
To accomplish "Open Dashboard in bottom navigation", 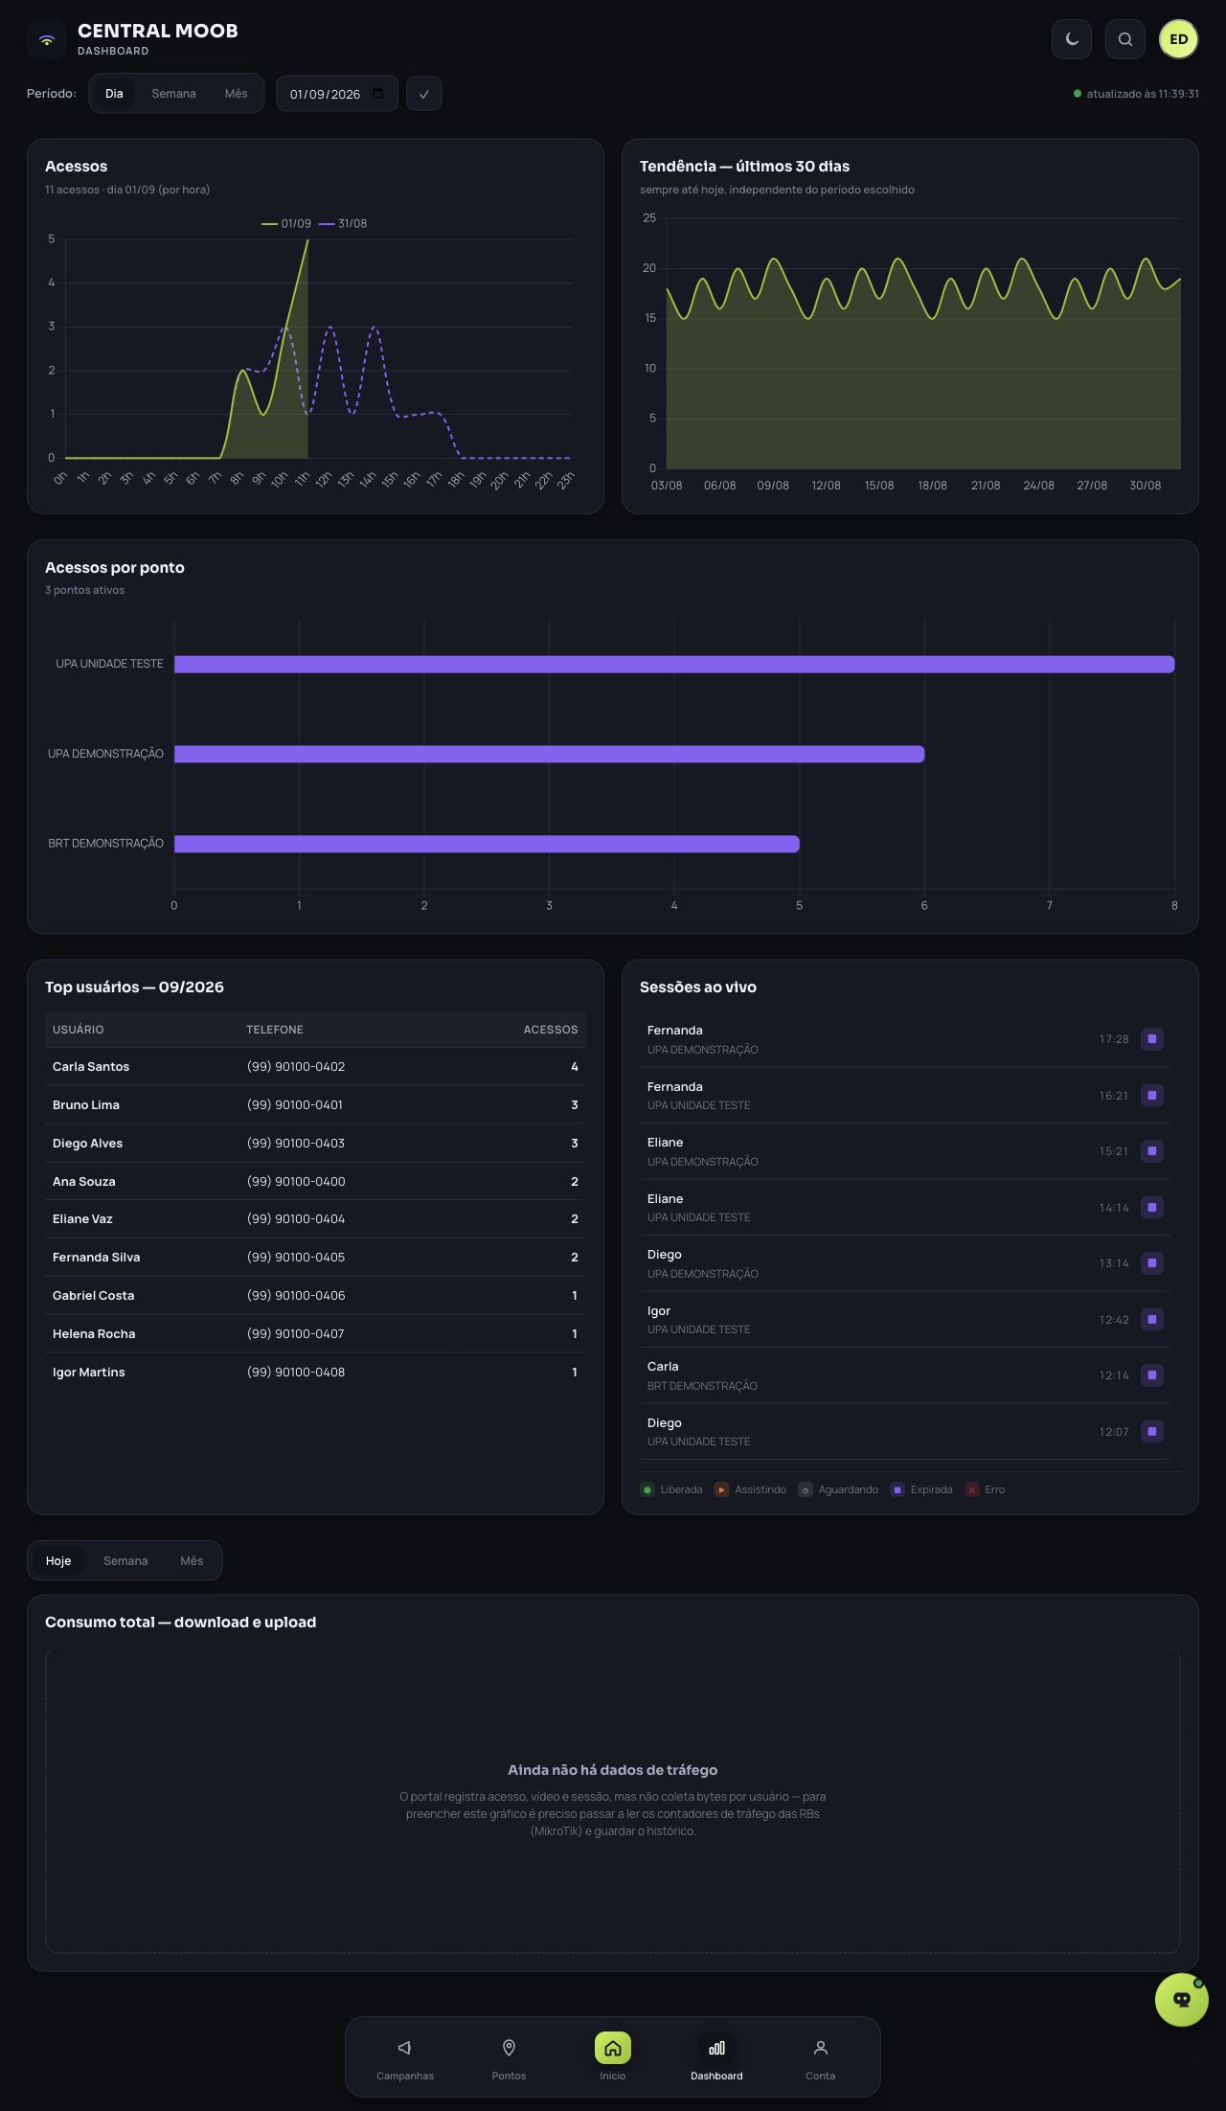I will pos(716,2057).
